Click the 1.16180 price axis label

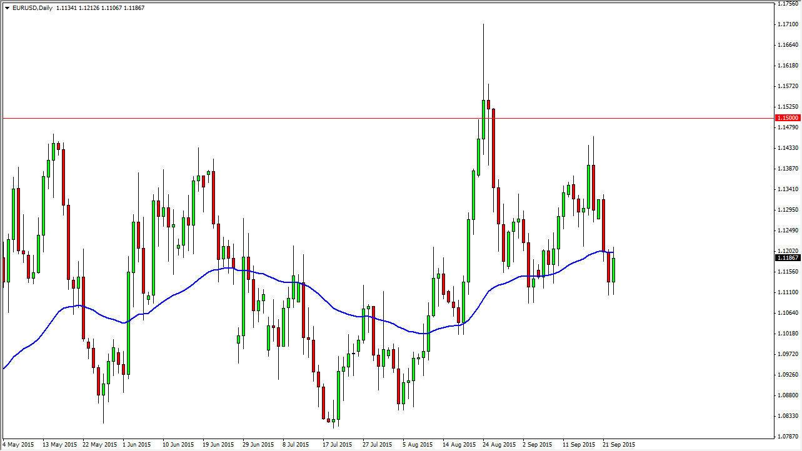point(788,66)
